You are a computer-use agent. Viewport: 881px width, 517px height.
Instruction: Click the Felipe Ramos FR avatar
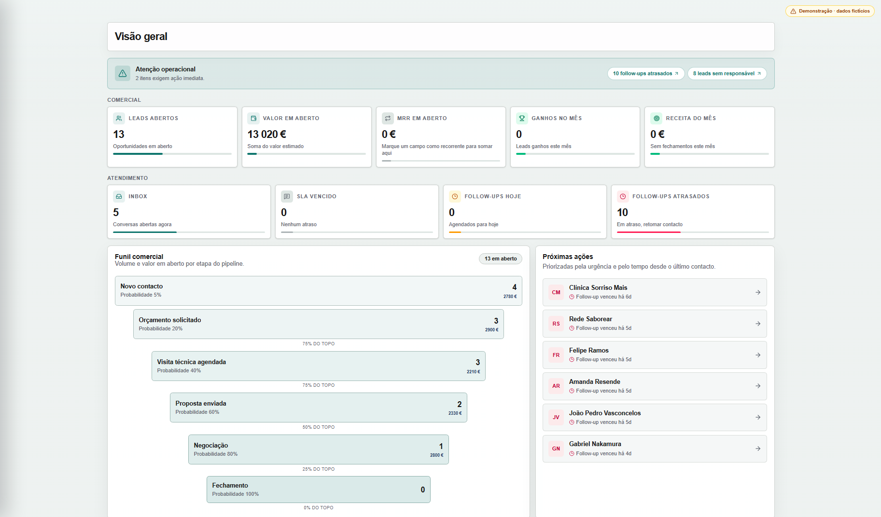coord(556,355)
